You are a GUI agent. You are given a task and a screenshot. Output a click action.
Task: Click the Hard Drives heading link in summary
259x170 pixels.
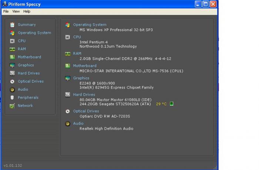tap(84, 94)
